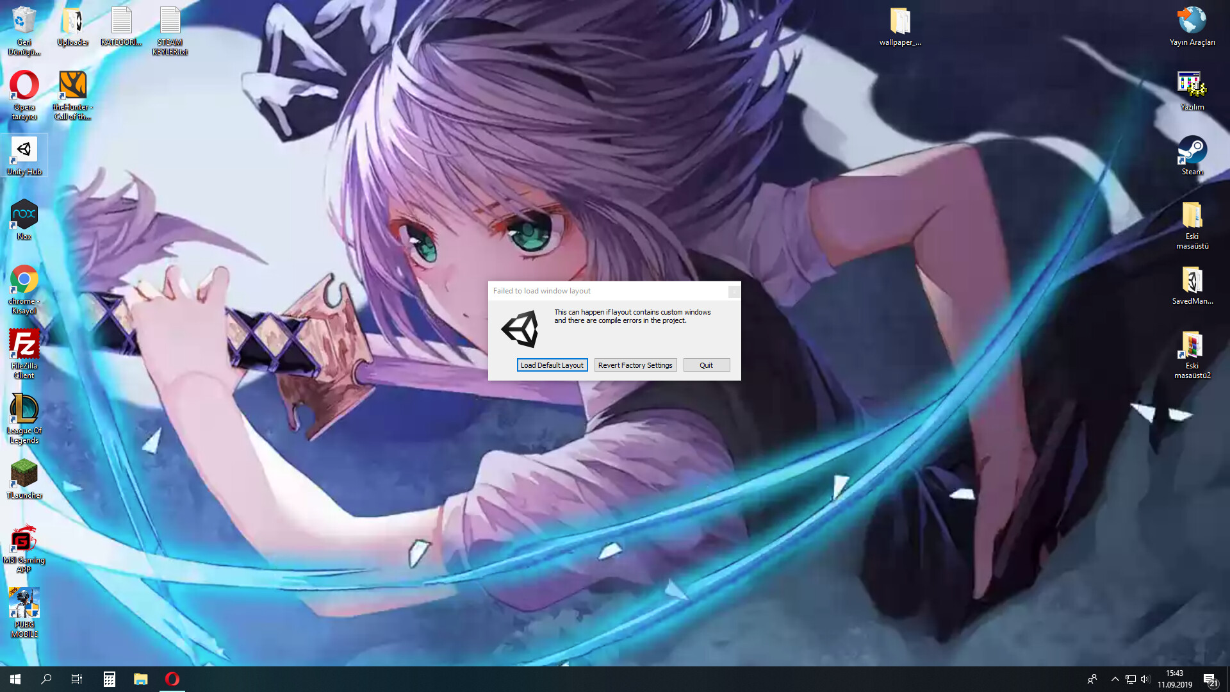Select the Chrome shortcut on desktop

(x=24, y=287)
